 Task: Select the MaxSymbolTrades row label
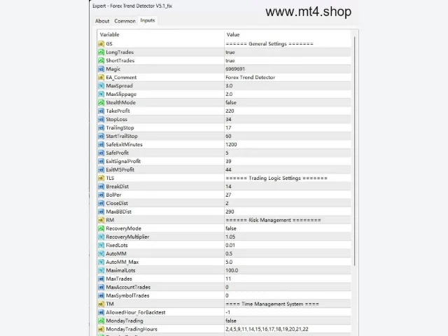coord(127,295)
